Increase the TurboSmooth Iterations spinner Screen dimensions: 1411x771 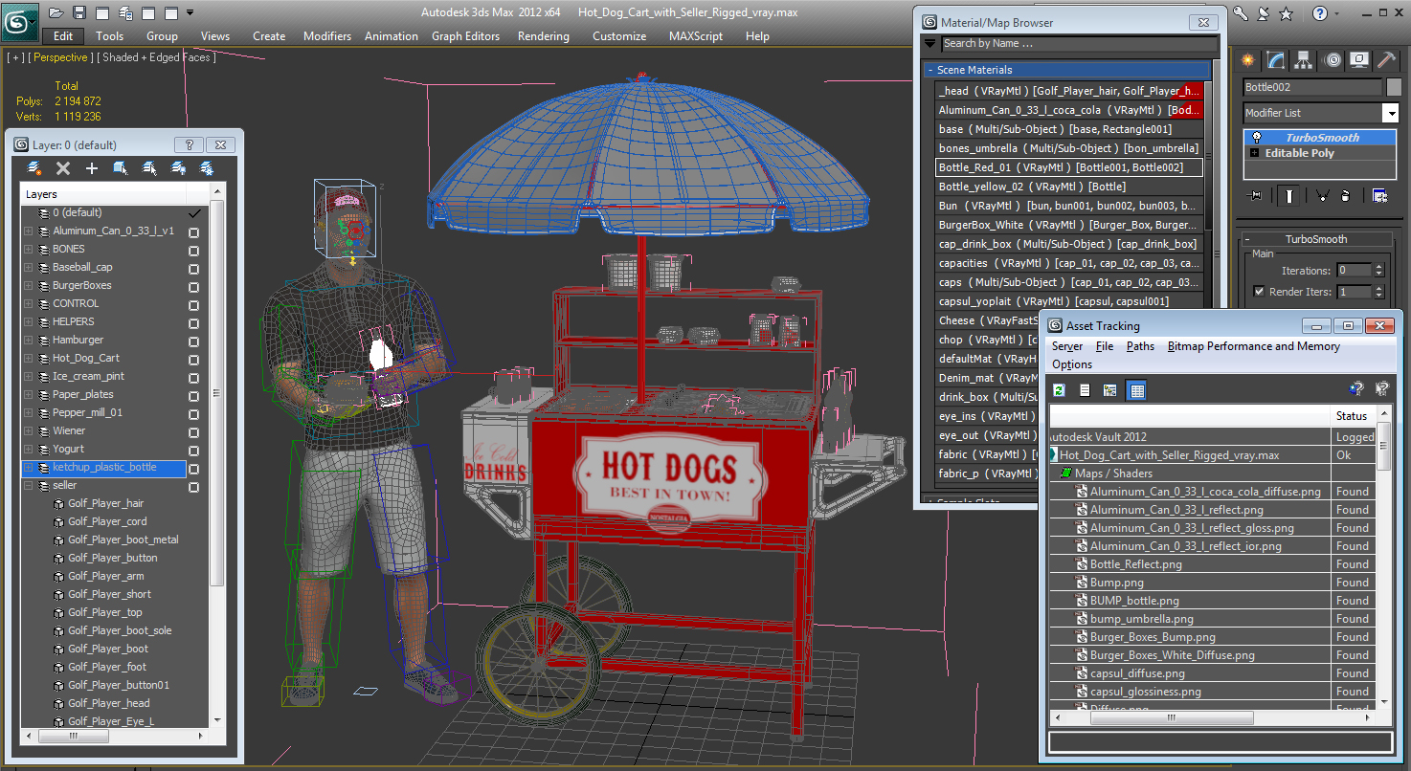1378,267
